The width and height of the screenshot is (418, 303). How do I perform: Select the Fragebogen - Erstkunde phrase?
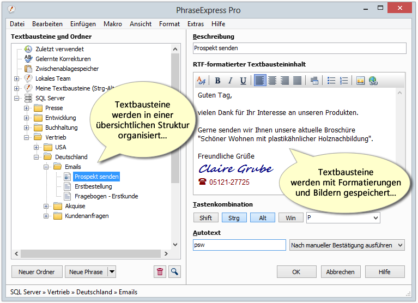tap(106, 196)
